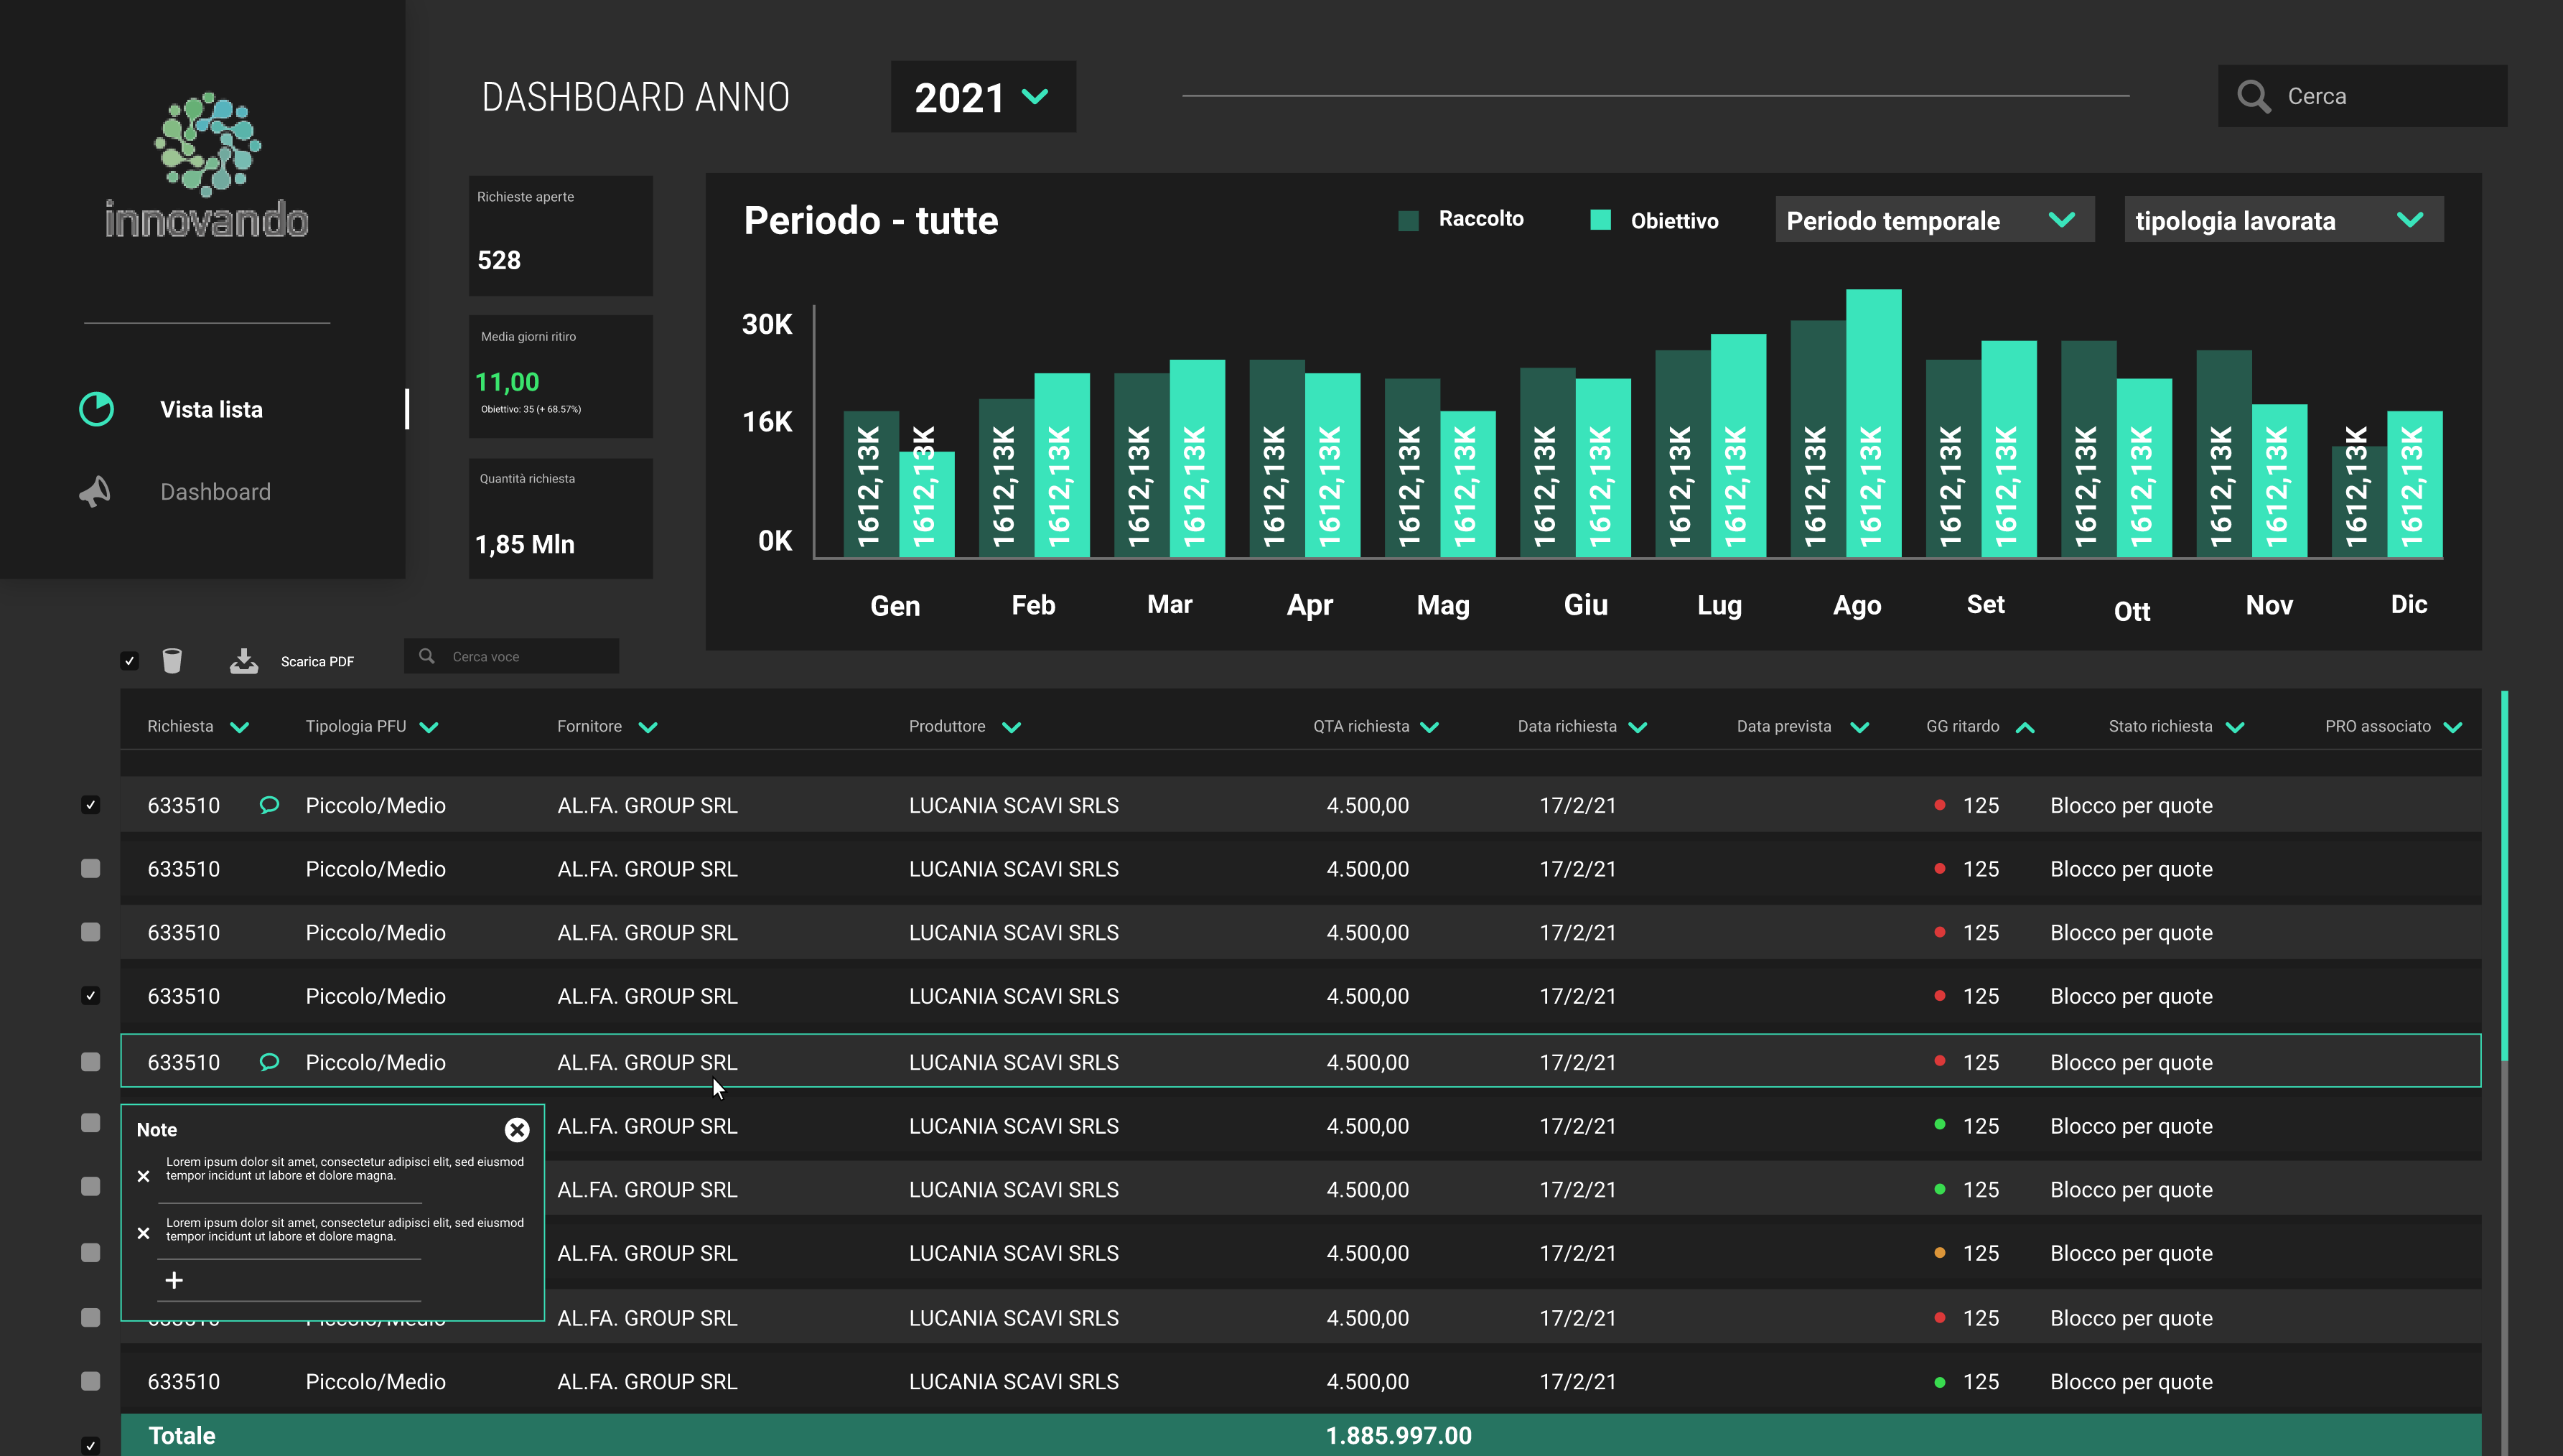Open the comment bubble in first table row
The width and height of the screenshot is (2563, 1456).
(269, 805)
